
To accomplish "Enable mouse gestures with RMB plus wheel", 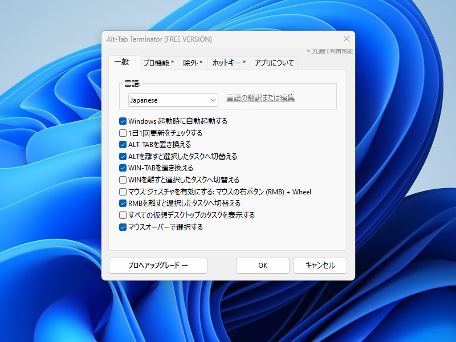I will click(x=122, y=192).
